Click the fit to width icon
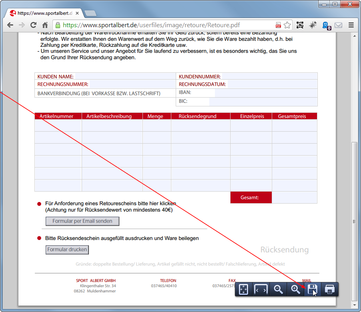This screenshot has width=361, height=312. (x=261, y=289)
